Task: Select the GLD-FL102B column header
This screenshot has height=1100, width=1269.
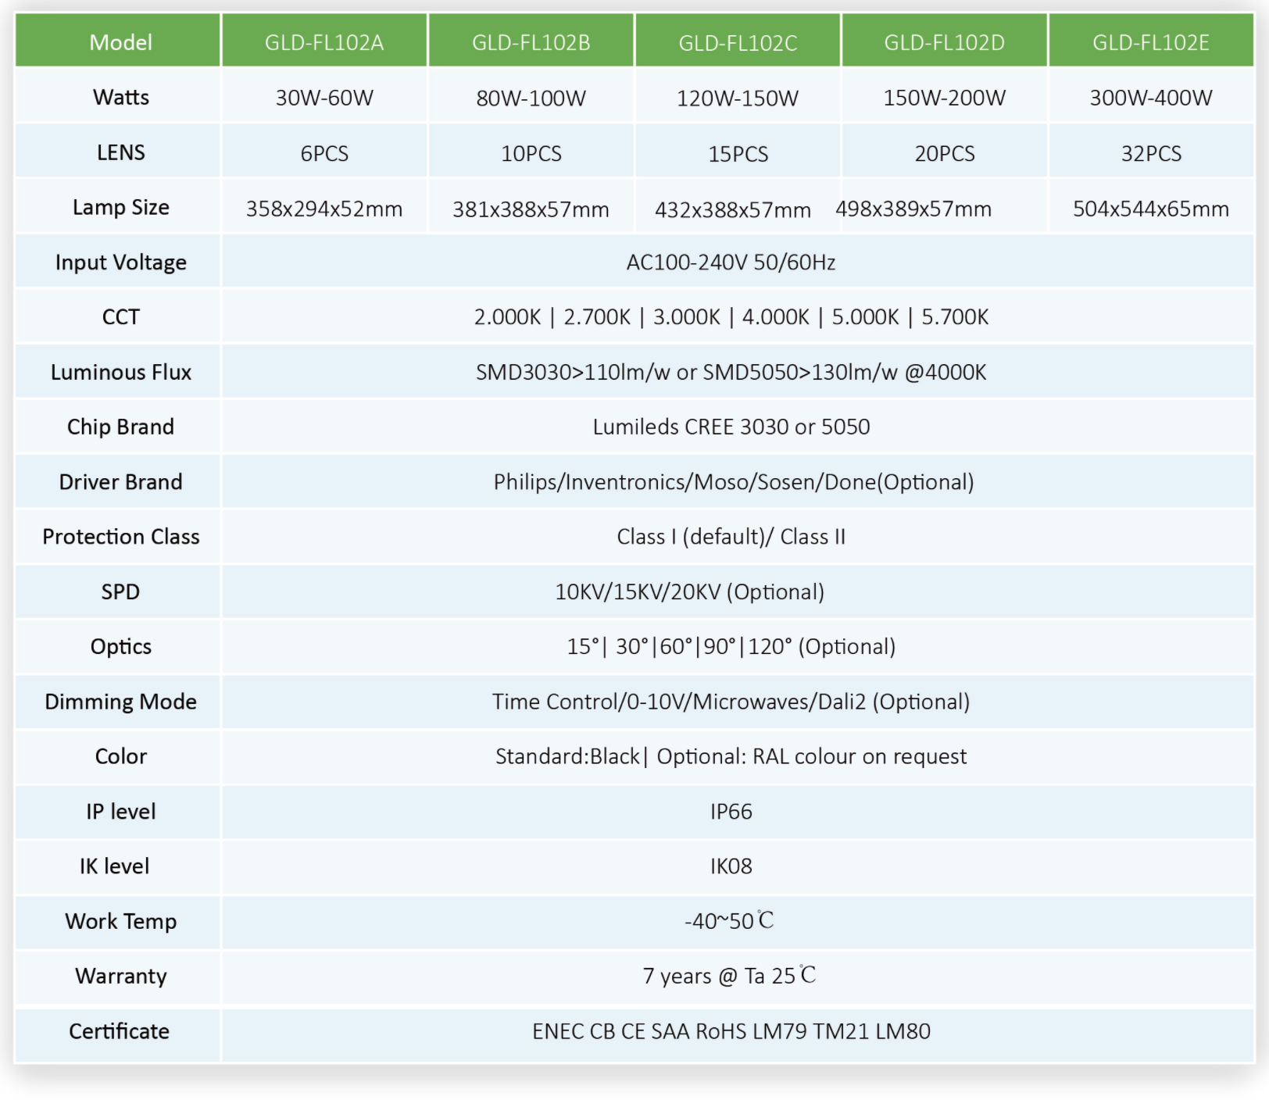Action: point(531,42)
